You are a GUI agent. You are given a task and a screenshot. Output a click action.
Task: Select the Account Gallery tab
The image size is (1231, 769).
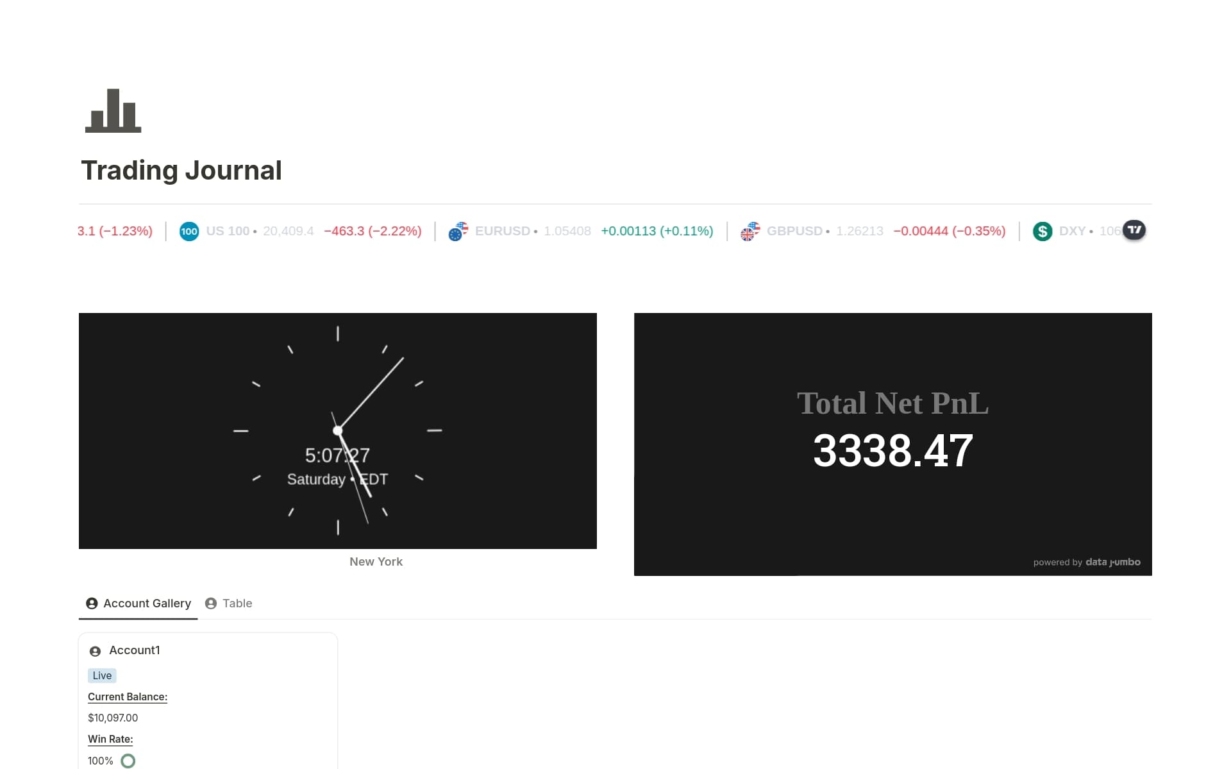[x=146, y=603]
